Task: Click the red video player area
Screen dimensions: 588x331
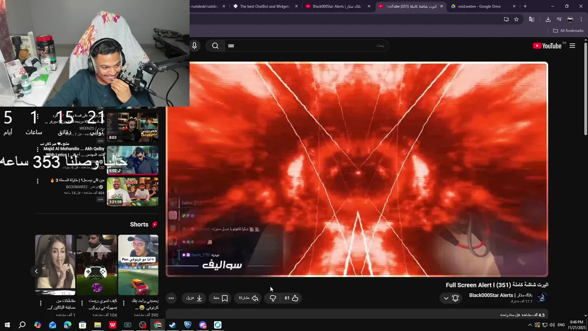Action: 357,169
